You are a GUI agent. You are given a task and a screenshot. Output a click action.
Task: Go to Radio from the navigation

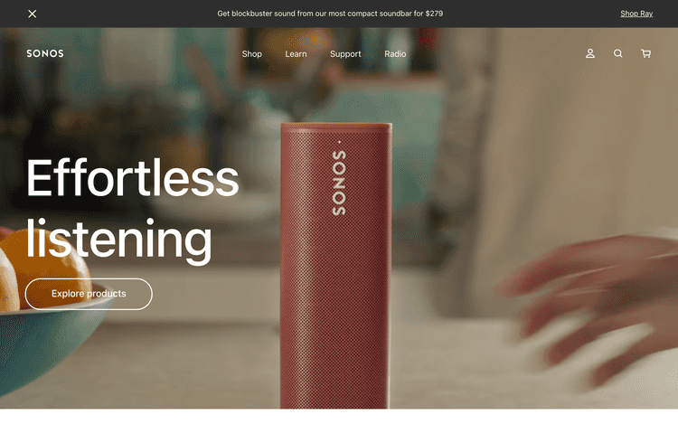(395, 54)
